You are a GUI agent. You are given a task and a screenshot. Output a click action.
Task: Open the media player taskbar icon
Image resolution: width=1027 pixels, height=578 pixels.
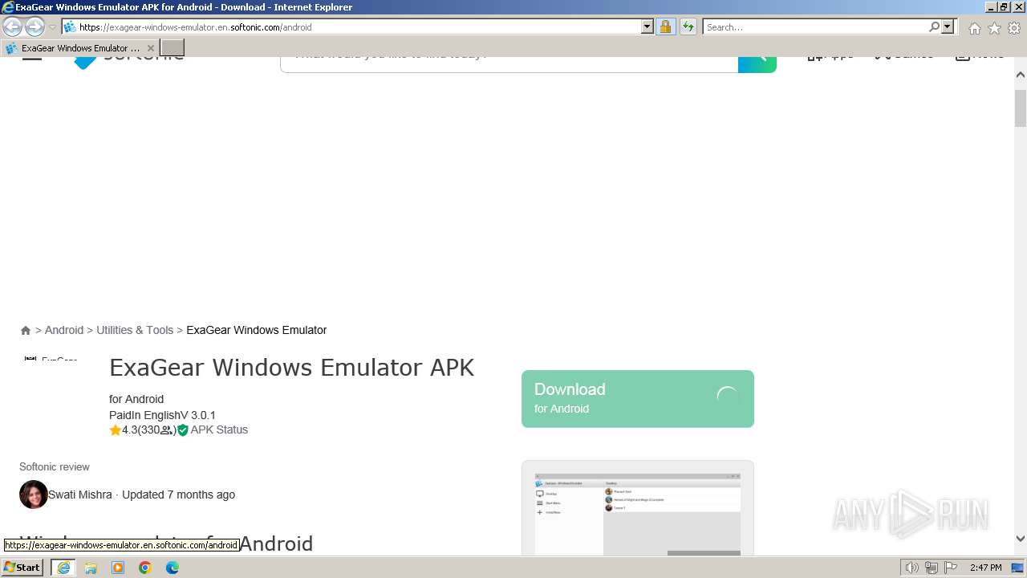pyautogui.click(x=118, y=568)
